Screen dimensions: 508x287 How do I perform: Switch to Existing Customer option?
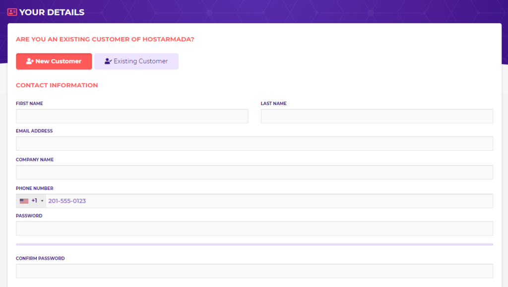click(136, 61)
